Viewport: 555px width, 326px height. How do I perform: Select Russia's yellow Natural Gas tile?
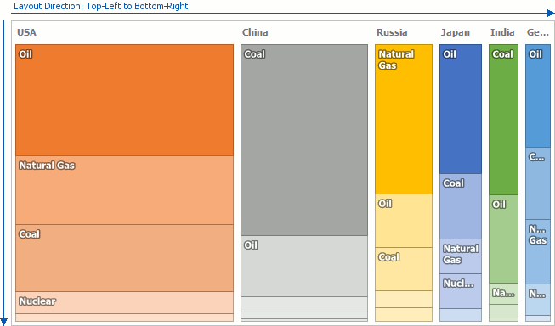click(404, 119)
